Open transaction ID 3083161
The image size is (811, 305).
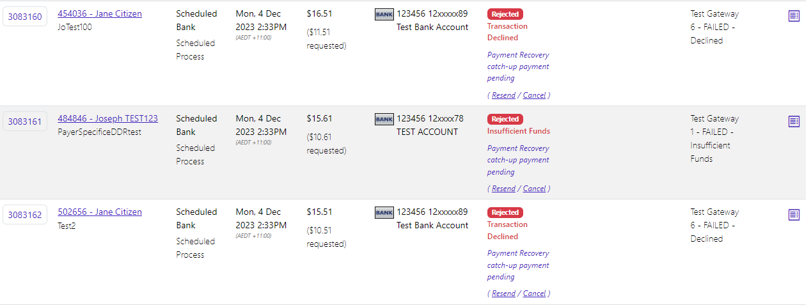25,121
